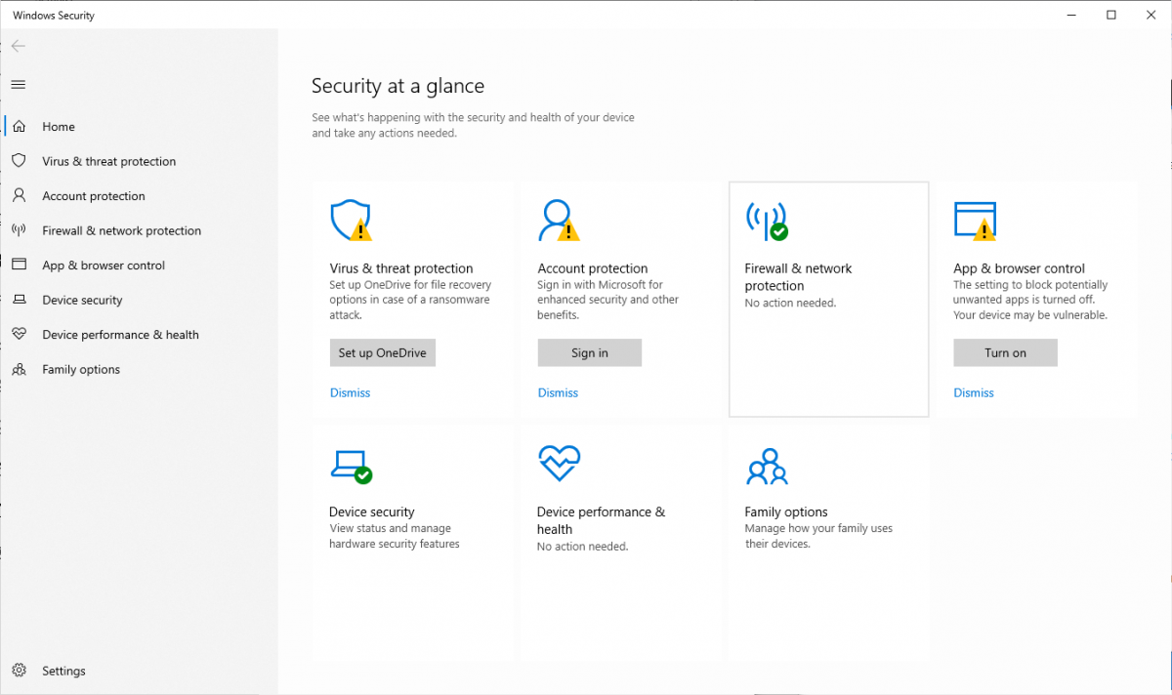Image resolution: width=1172 pixels, height=695 pixels.
Task: Click the Set up OneDrive button
Action: tap(382, 352)
